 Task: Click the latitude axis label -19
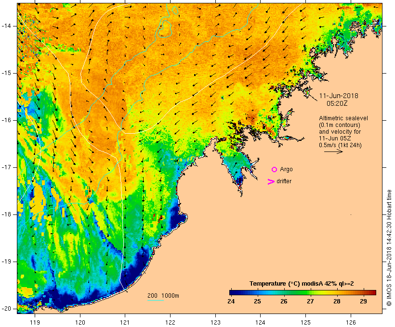point(6,262)
